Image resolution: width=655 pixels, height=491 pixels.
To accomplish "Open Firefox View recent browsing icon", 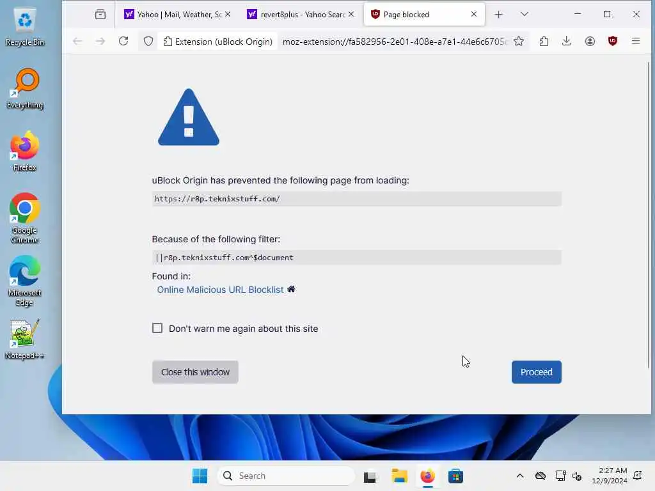I will [x=100, y=15].
